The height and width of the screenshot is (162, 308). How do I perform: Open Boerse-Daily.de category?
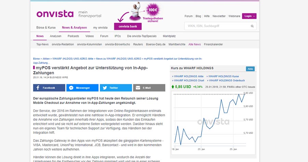pyautogui.click(x=156, y=45)
